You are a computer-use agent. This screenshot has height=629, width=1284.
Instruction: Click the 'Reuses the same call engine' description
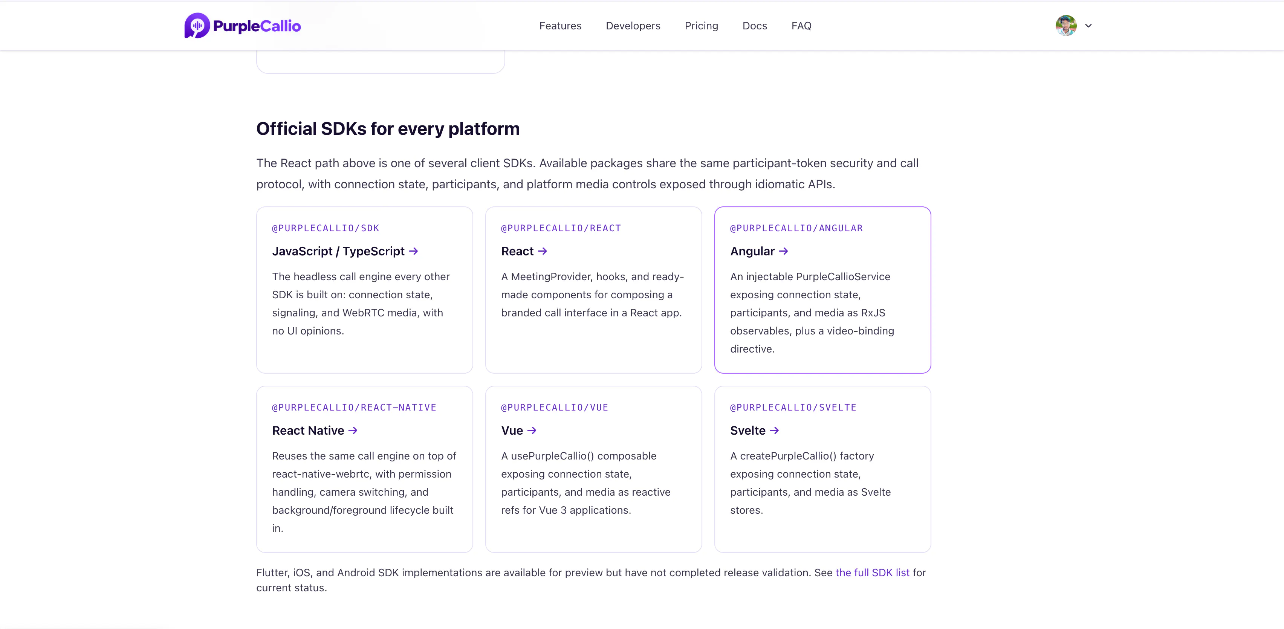tap(364, 492)
